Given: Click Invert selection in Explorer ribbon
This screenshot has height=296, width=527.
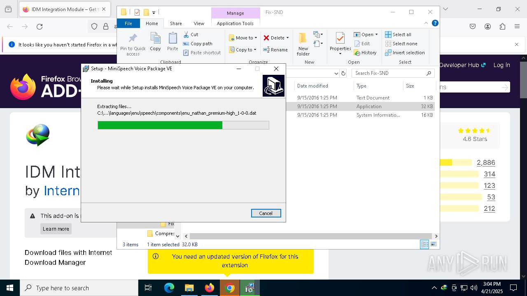Looking at the screenshot, I should tap(405, 53).
